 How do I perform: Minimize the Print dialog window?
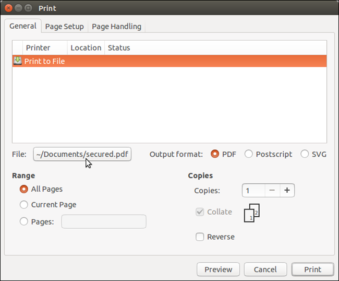[19, 8]
